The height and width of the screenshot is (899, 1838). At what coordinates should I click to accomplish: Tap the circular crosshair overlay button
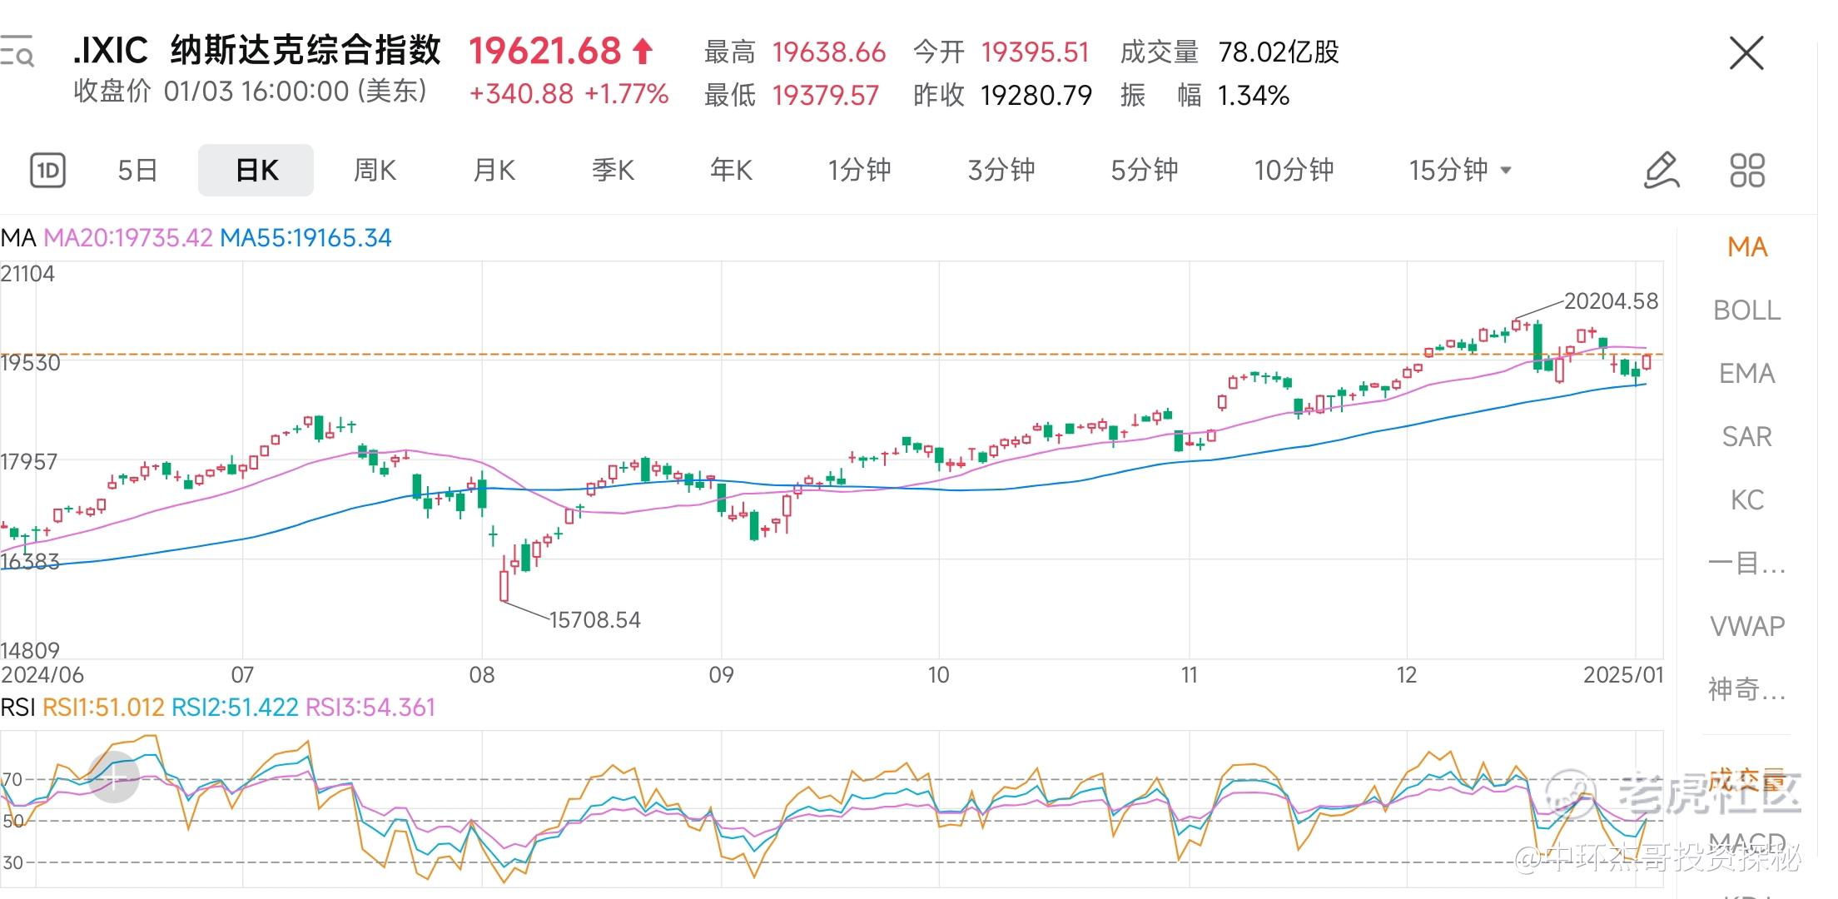(x=113, y=777)
